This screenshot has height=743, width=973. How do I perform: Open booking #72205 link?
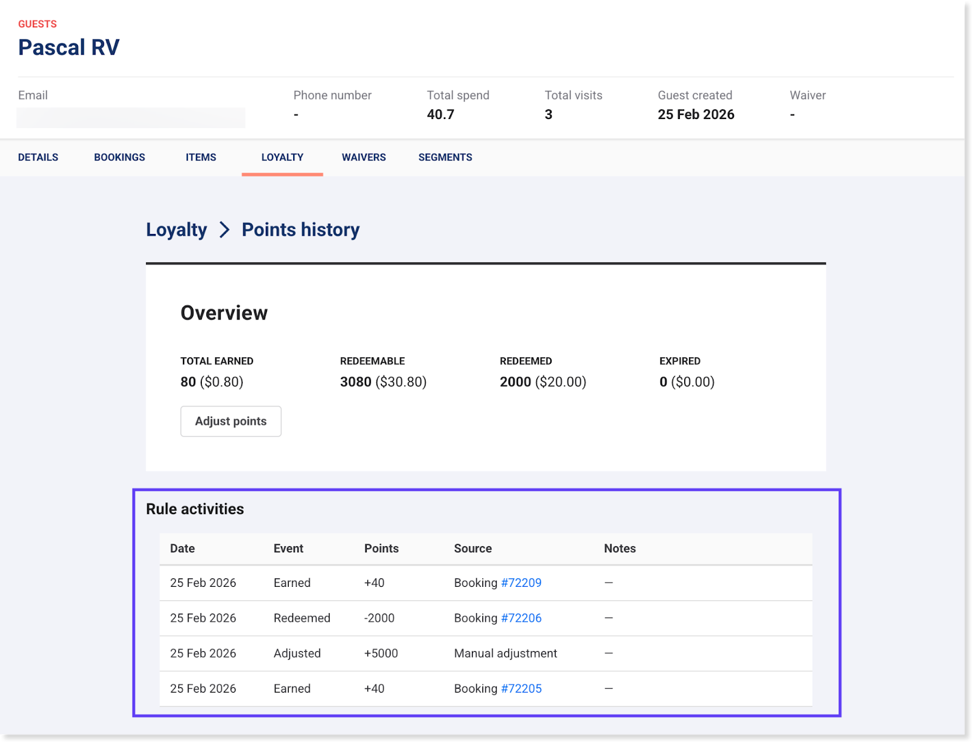coord(521,688)
